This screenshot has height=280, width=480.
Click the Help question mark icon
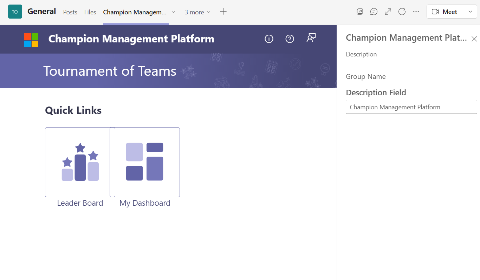click(290, 39)
